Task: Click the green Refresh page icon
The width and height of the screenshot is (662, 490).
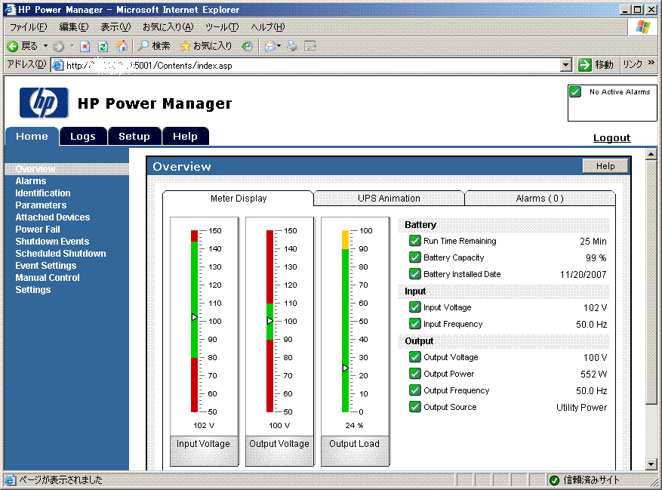Action: pyautogui.click(x=103, y=46)
